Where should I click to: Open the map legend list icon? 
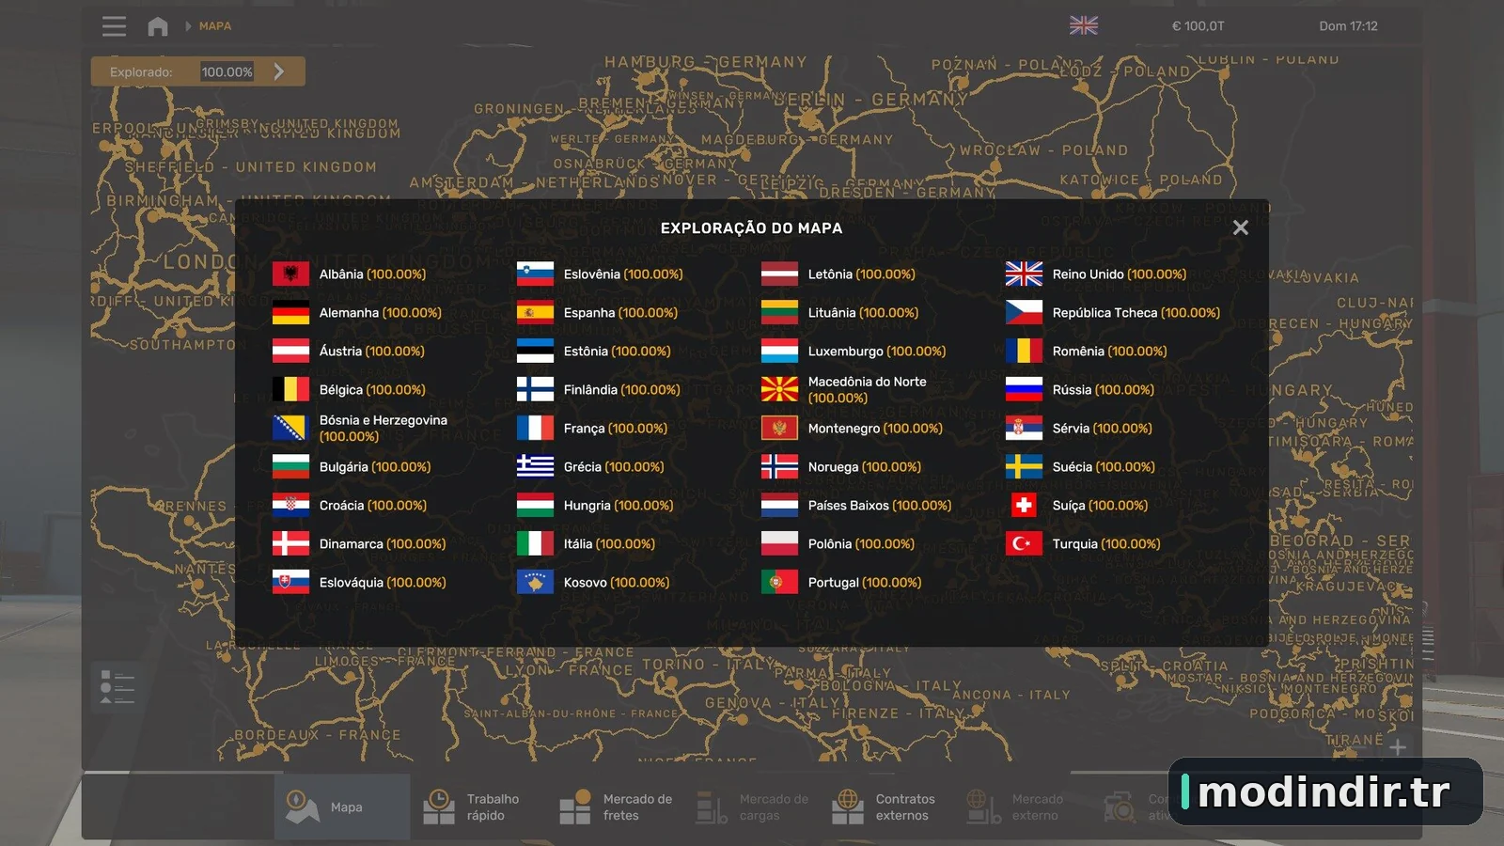[x=117, y=687]
